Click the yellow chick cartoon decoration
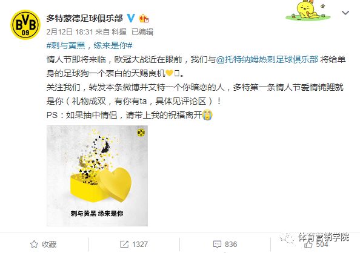The height and width of the screenshot is (253, 360). [308, 10]
